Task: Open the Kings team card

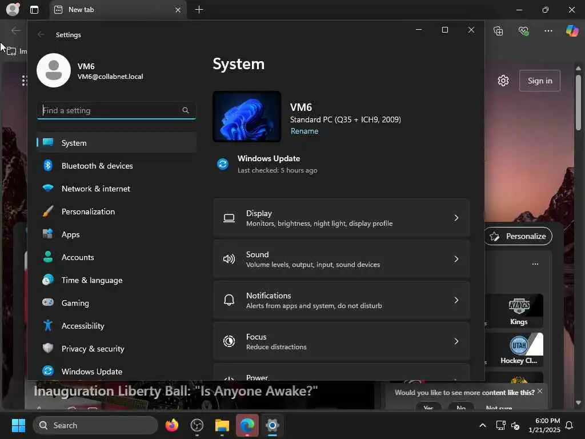Action: [519, 311]
